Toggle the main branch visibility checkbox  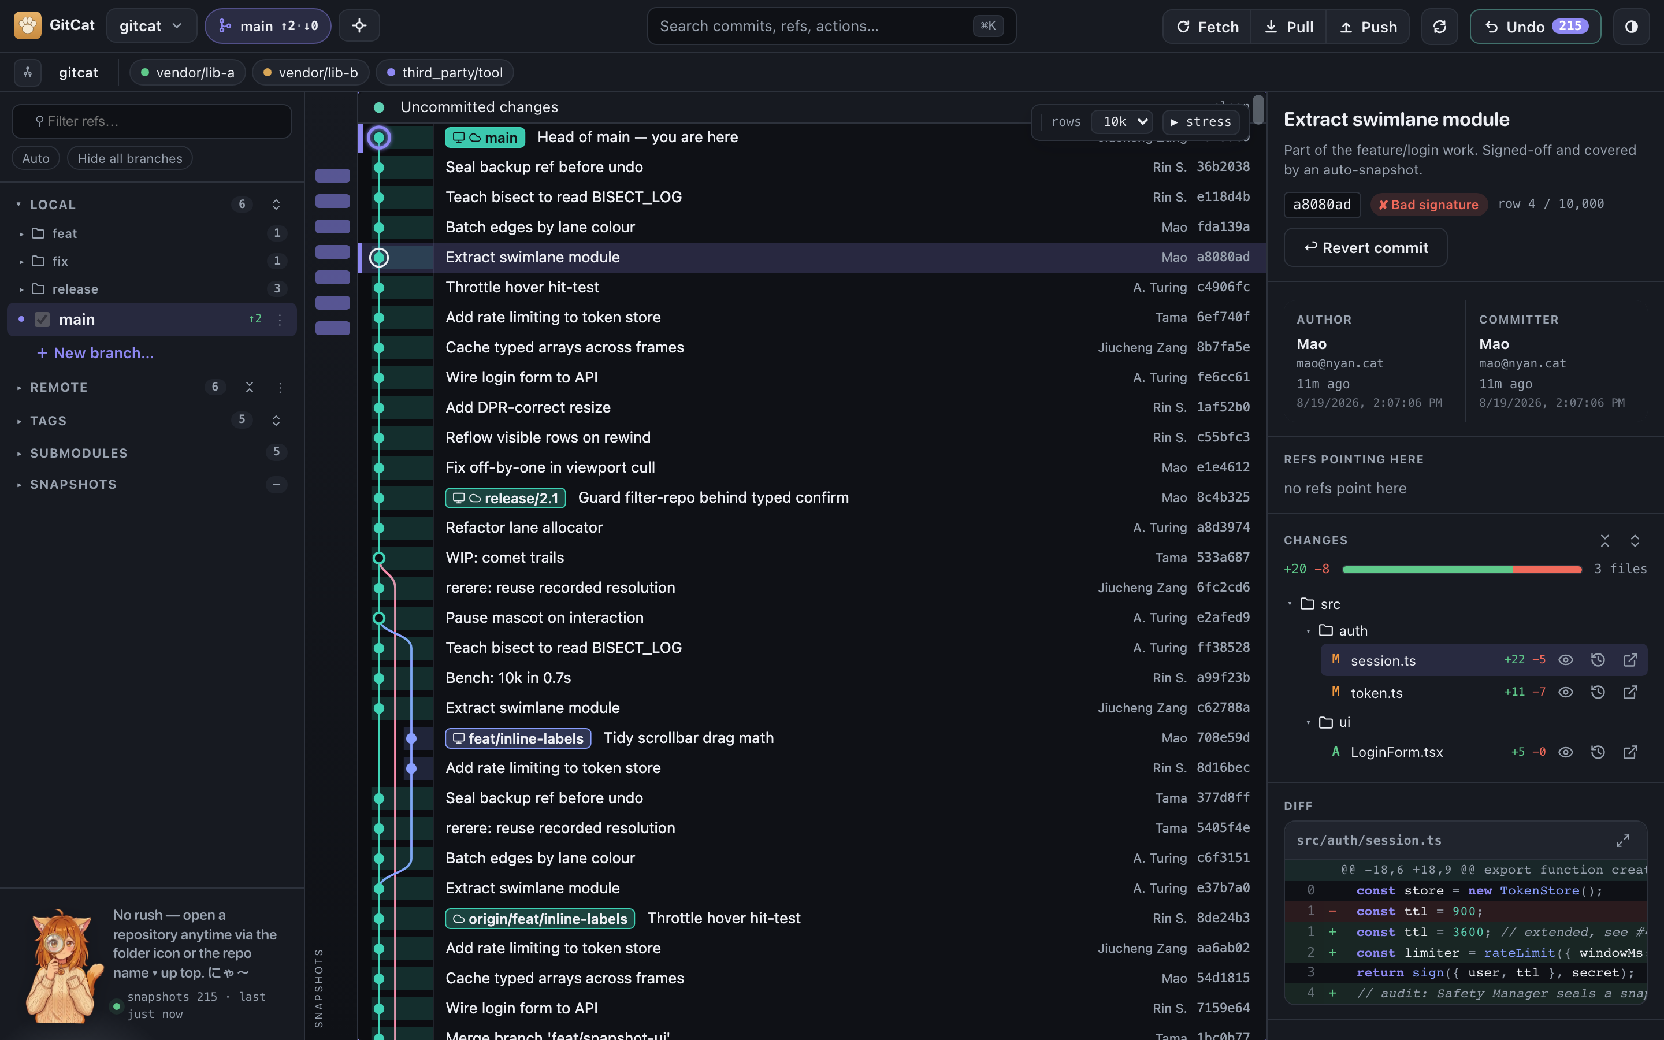42,319
